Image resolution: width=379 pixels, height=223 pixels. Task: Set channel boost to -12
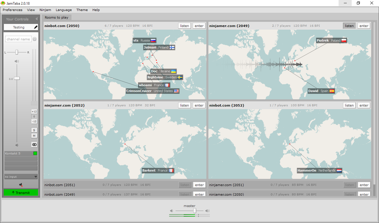coord(34,121)
